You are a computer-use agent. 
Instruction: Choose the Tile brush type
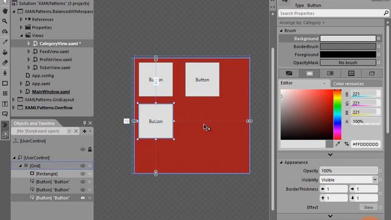click(x=351, y=73)
